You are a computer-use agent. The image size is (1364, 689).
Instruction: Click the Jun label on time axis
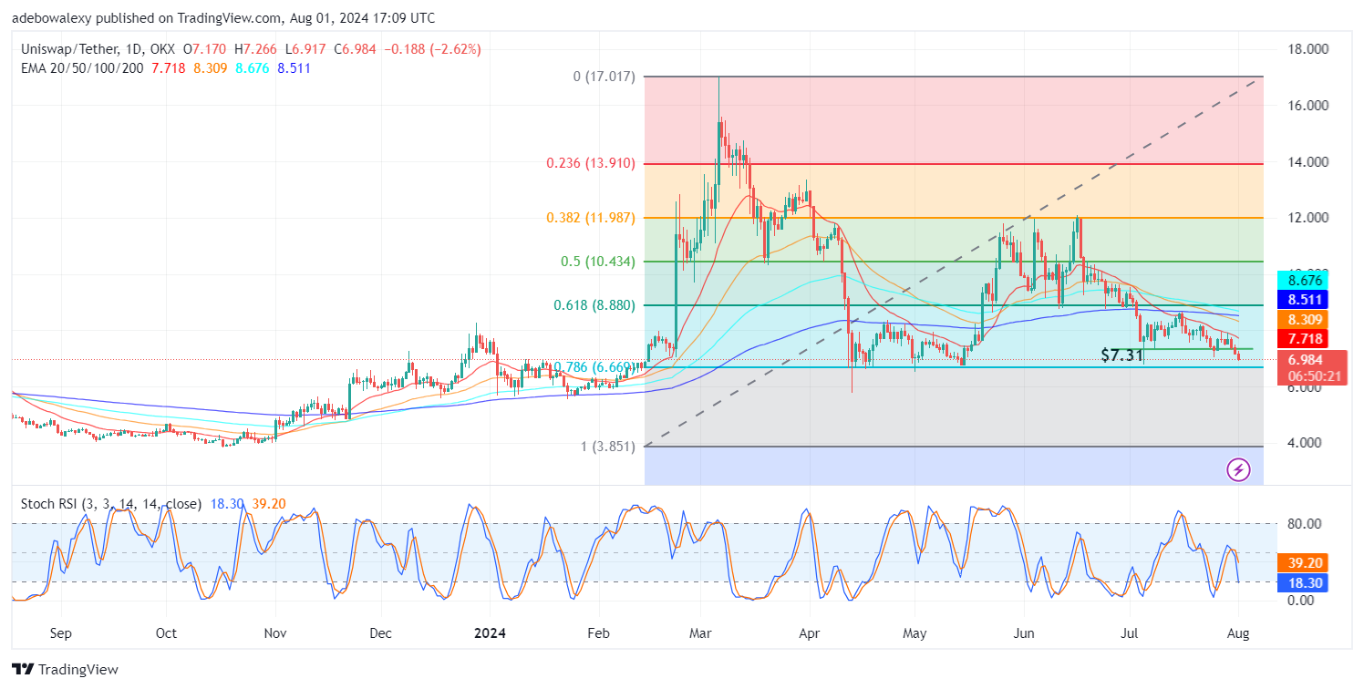tap(1025, 632)
